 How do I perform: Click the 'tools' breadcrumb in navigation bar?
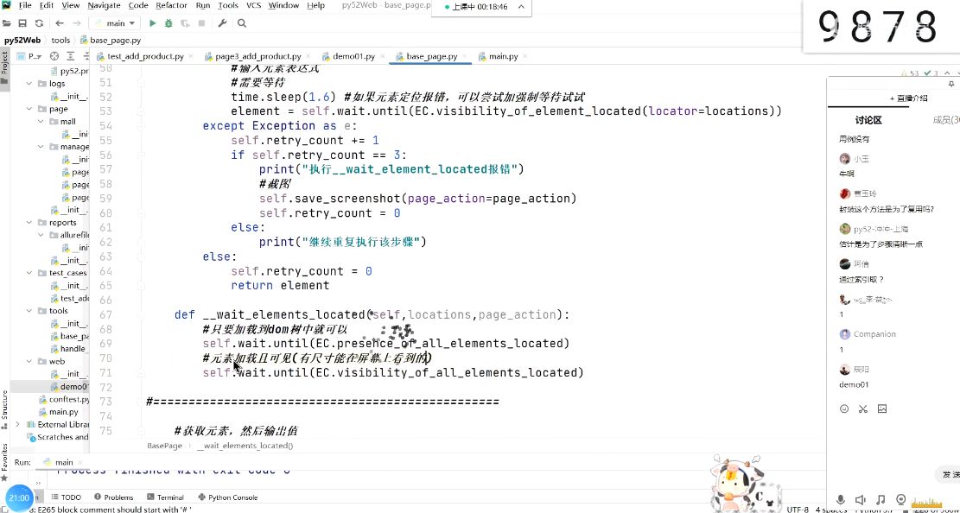pyautogui.click(x=60, y=40)
